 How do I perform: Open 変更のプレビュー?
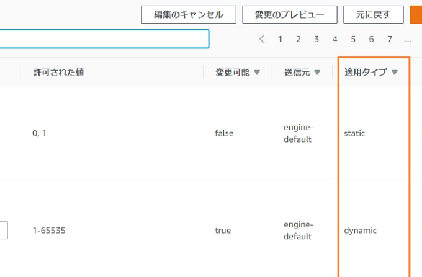pos(290,14)
